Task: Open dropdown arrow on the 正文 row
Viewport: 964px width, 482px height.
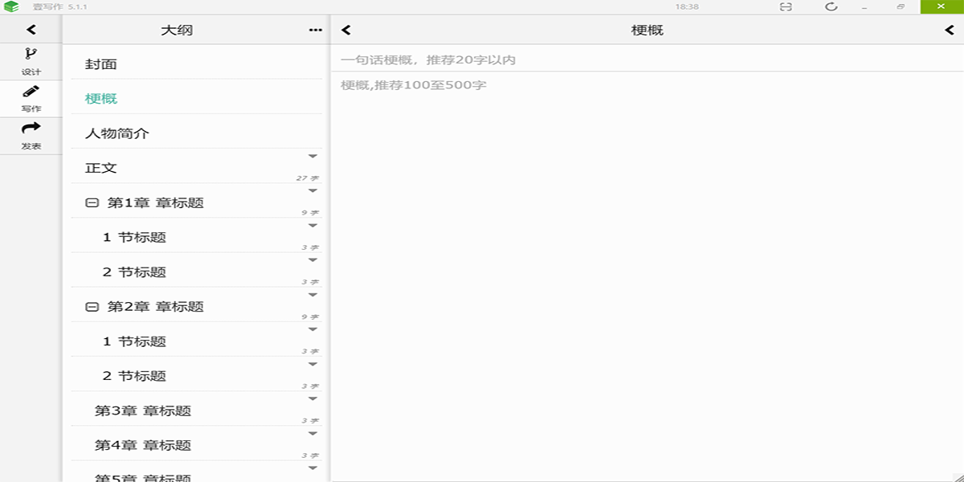Action: 313,156
